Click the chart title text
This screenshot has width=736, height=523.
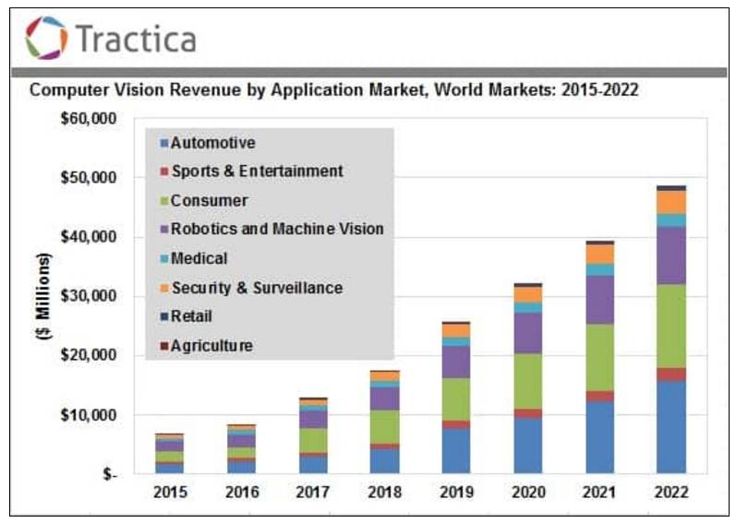pos(333,89)
